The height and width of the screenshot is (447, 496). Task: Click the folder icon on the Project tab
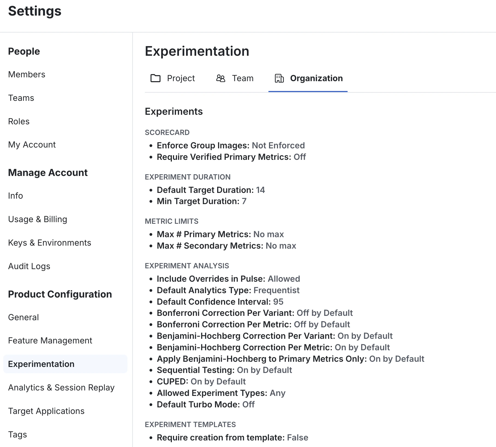155,78
